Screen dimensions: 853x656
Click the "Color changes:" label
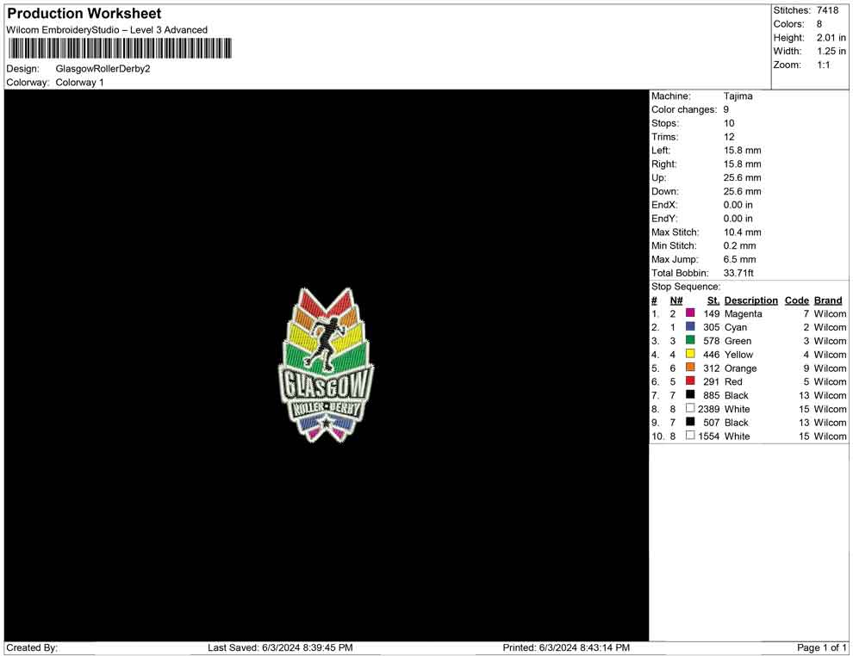[x=684, y=110]
